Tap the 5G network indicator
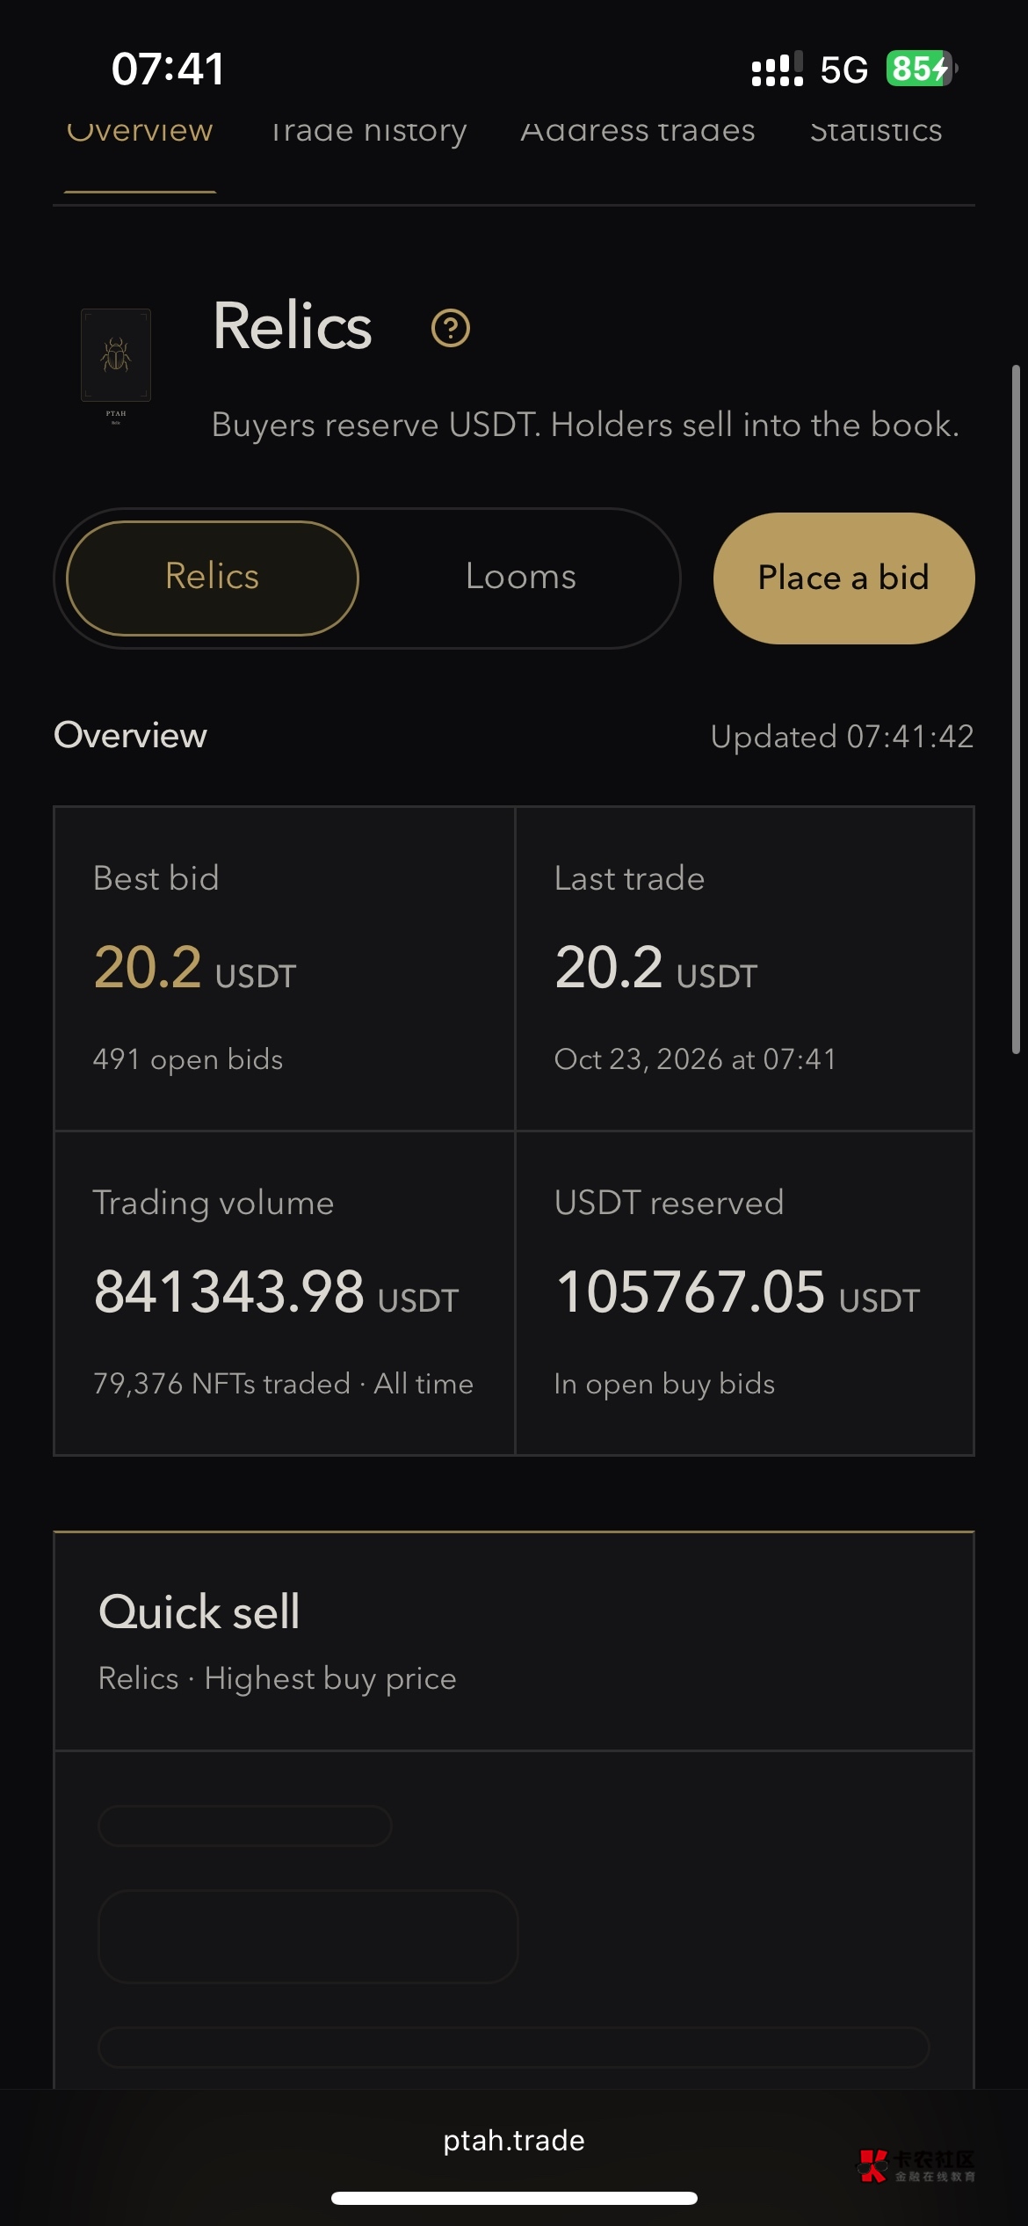This screenshot has height=2226, width=1028. [x=843, y=69]
